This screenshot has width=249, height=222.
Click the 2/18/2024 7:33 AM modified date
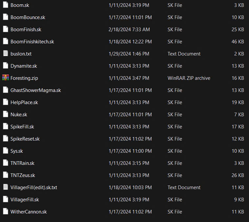point(129,29)
